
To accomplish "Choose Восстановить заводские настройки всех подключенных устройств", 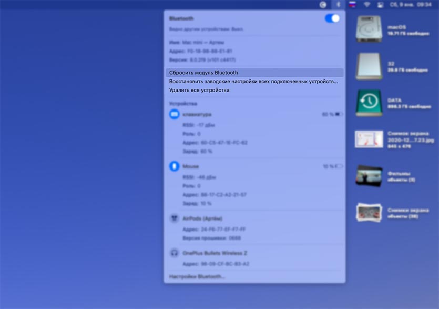I will [254, 81].
